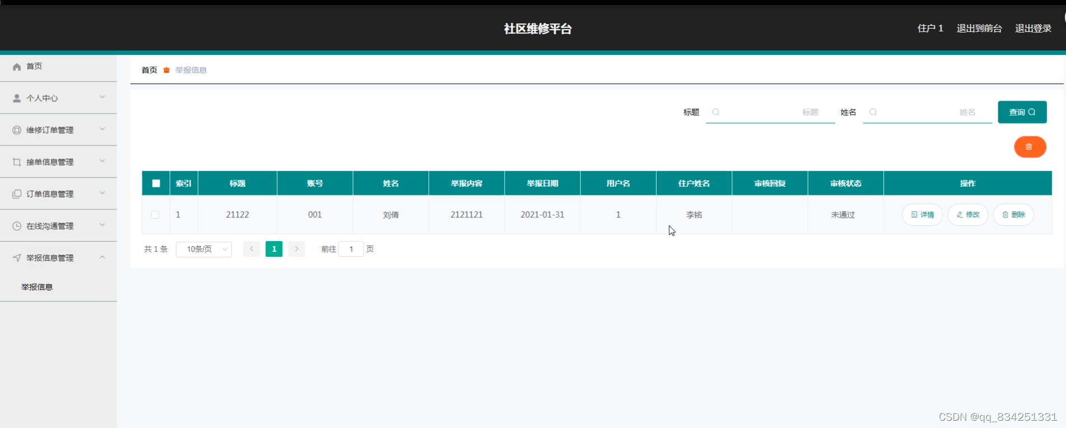Click the search icon in 姓名 field
1066x428 pixels.
pos(873,112)
